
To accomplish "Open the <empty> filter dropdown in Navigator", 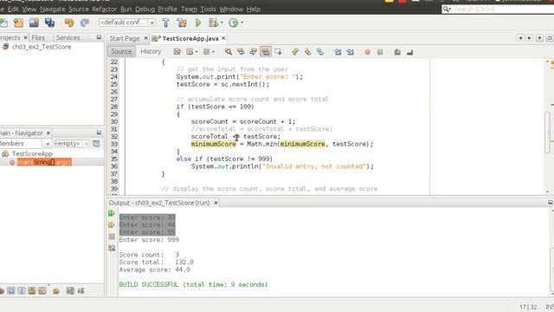I will point(87,144).
